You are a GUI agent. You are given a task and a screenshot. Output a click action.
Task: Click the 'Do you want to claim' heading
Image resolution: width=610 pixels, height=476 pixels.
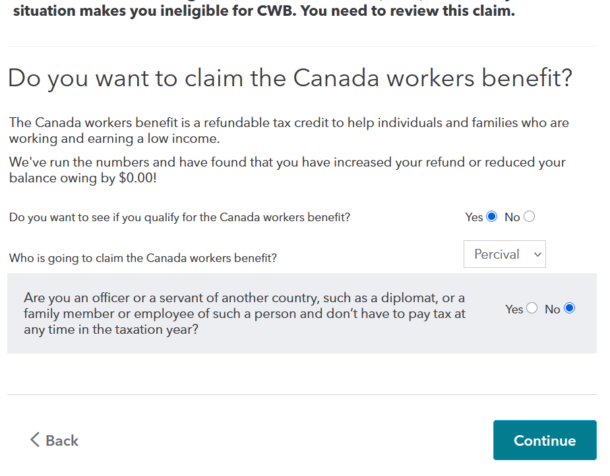click(x=290, y=78)
